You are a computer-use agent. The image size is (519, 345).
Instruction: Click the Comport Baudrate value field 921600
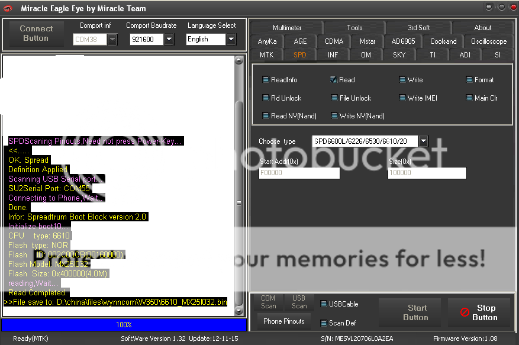pyautogui.click(x=147, y=40)
